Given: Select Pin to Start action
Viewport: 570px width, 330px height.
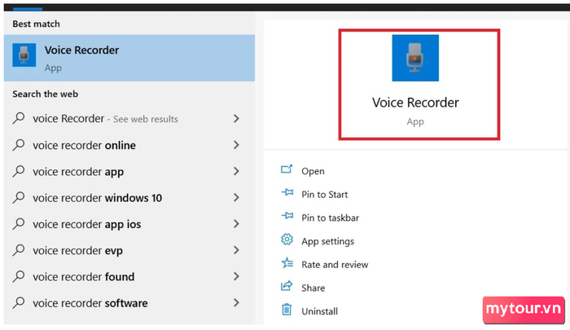Looking at the screenshot, I should click(x=324, y=194).
